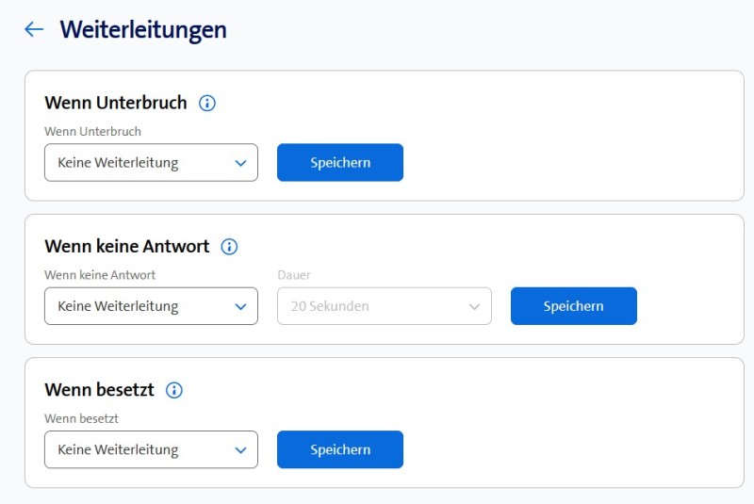754x504 pixels.
Task: Click the Dauer field label
Action: 294,275
